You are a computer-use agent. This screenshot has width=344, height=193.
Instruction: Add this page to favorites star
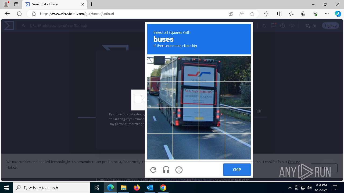[252, 14]
